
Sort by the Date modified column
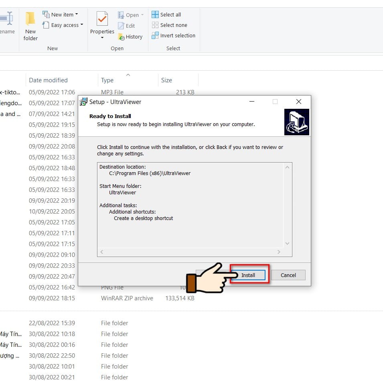tap(48, 80)
